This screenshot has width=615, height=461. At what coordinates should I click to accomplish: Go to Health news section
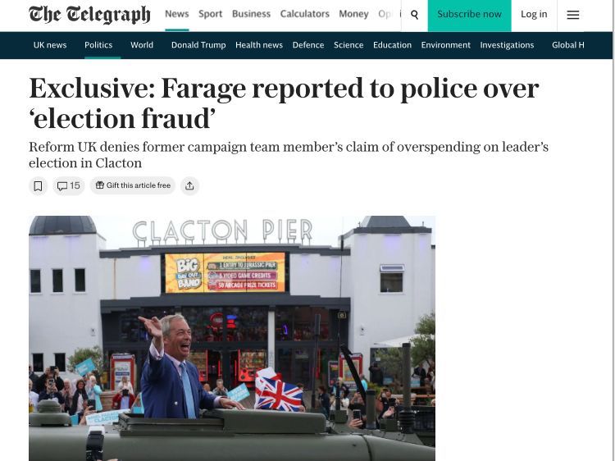(x=259, y=45)
